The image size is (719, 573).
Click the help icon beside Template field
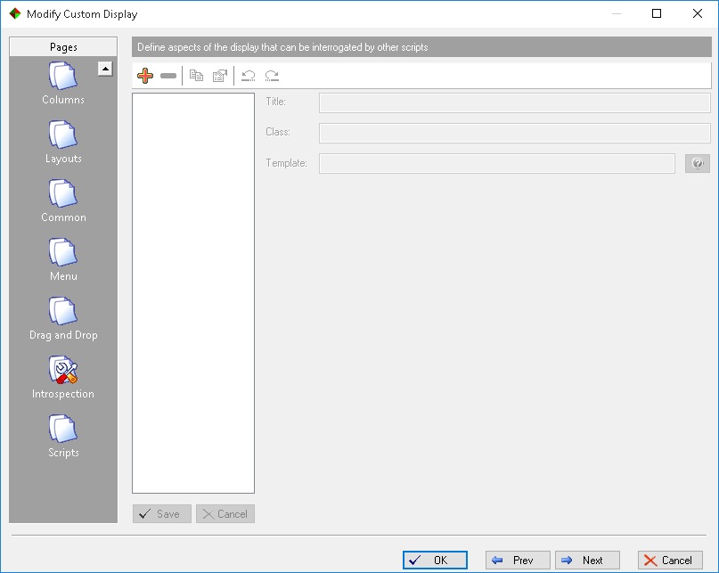tap(698, 163)
